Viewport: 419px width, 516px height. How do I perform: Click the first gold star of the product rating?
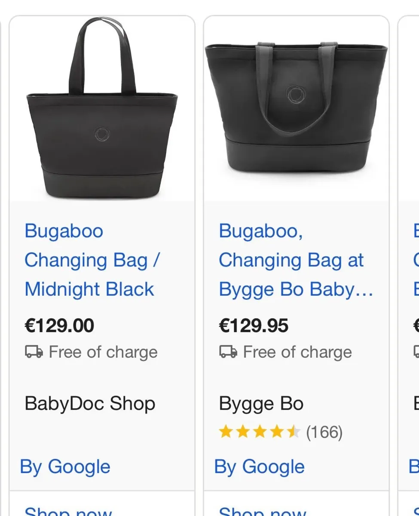227,432
